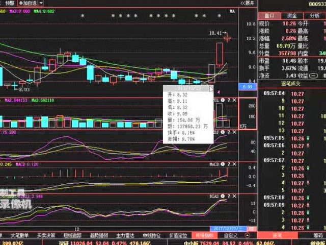The width and height of the screenshot is (326, 245).
Task: Switch to the 分析 tab
Action: [x=315, y=16]
